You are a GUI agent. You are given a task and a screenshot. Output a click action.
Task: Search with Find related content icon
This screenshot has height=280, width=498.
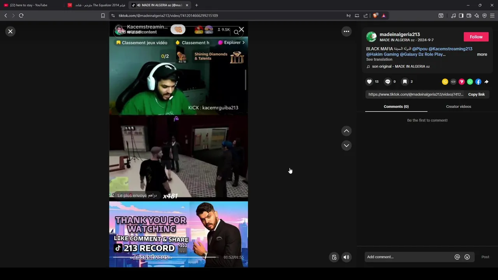click(236, 32)
